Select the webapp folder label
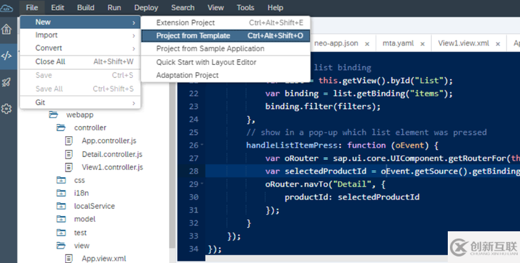520x263 pixels. 79,115
